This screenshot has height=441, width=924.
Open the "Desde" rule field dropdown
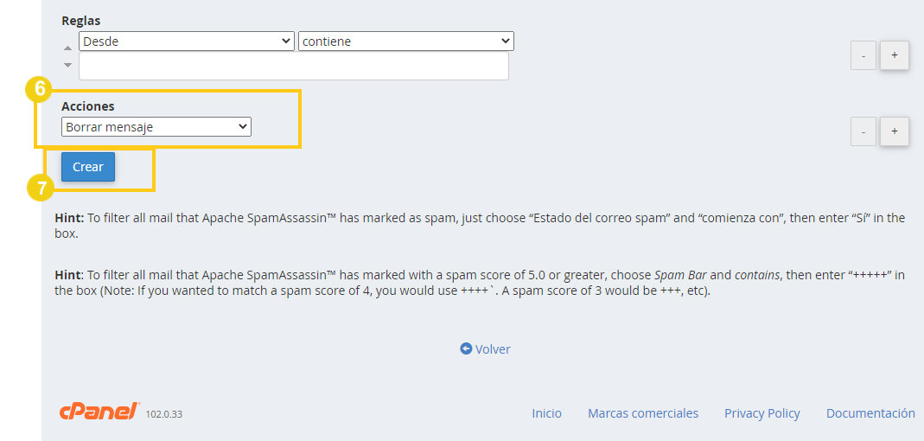186,42
